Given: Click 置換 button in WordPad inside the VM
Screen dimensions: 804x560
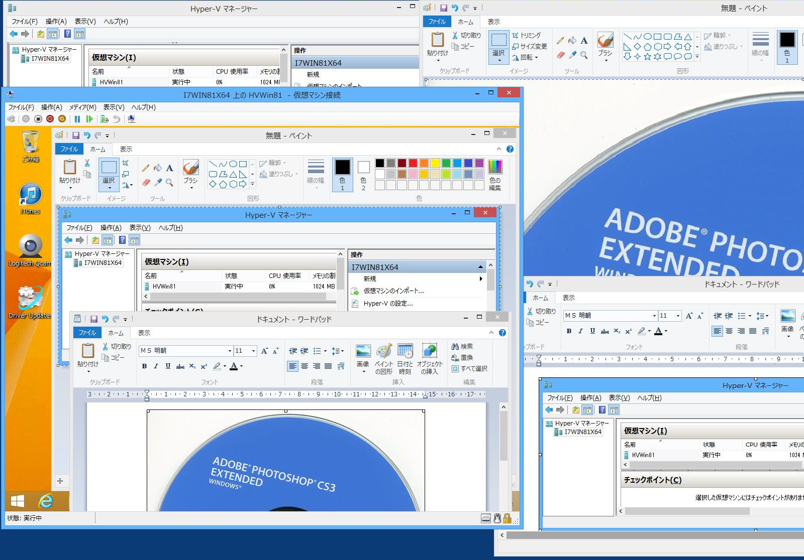Looking at the screenshot, I should point(462,357).
